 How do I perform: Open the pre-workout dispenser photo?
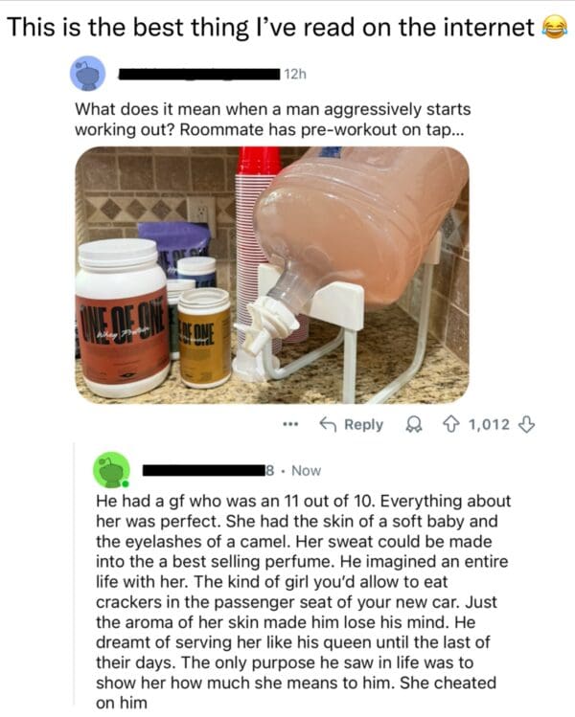272,276
